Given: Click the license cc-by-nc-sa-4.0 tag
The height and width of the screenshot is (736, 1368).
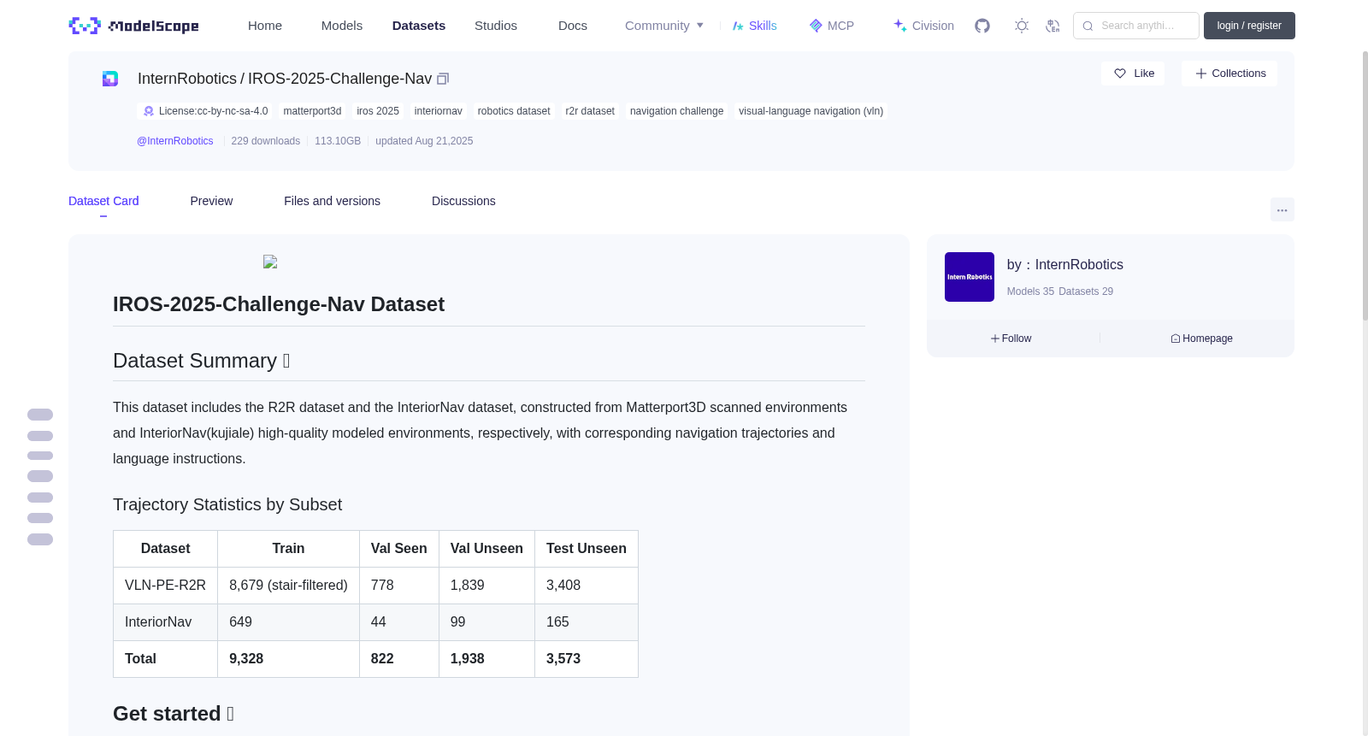Looking at the screenshot, I should point(205,111).
